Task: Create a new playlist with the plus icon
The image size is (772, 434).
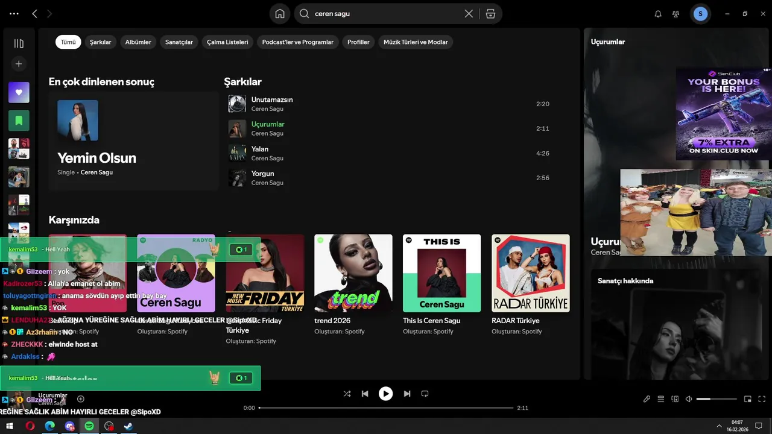Action: click(x=19, y=63)
